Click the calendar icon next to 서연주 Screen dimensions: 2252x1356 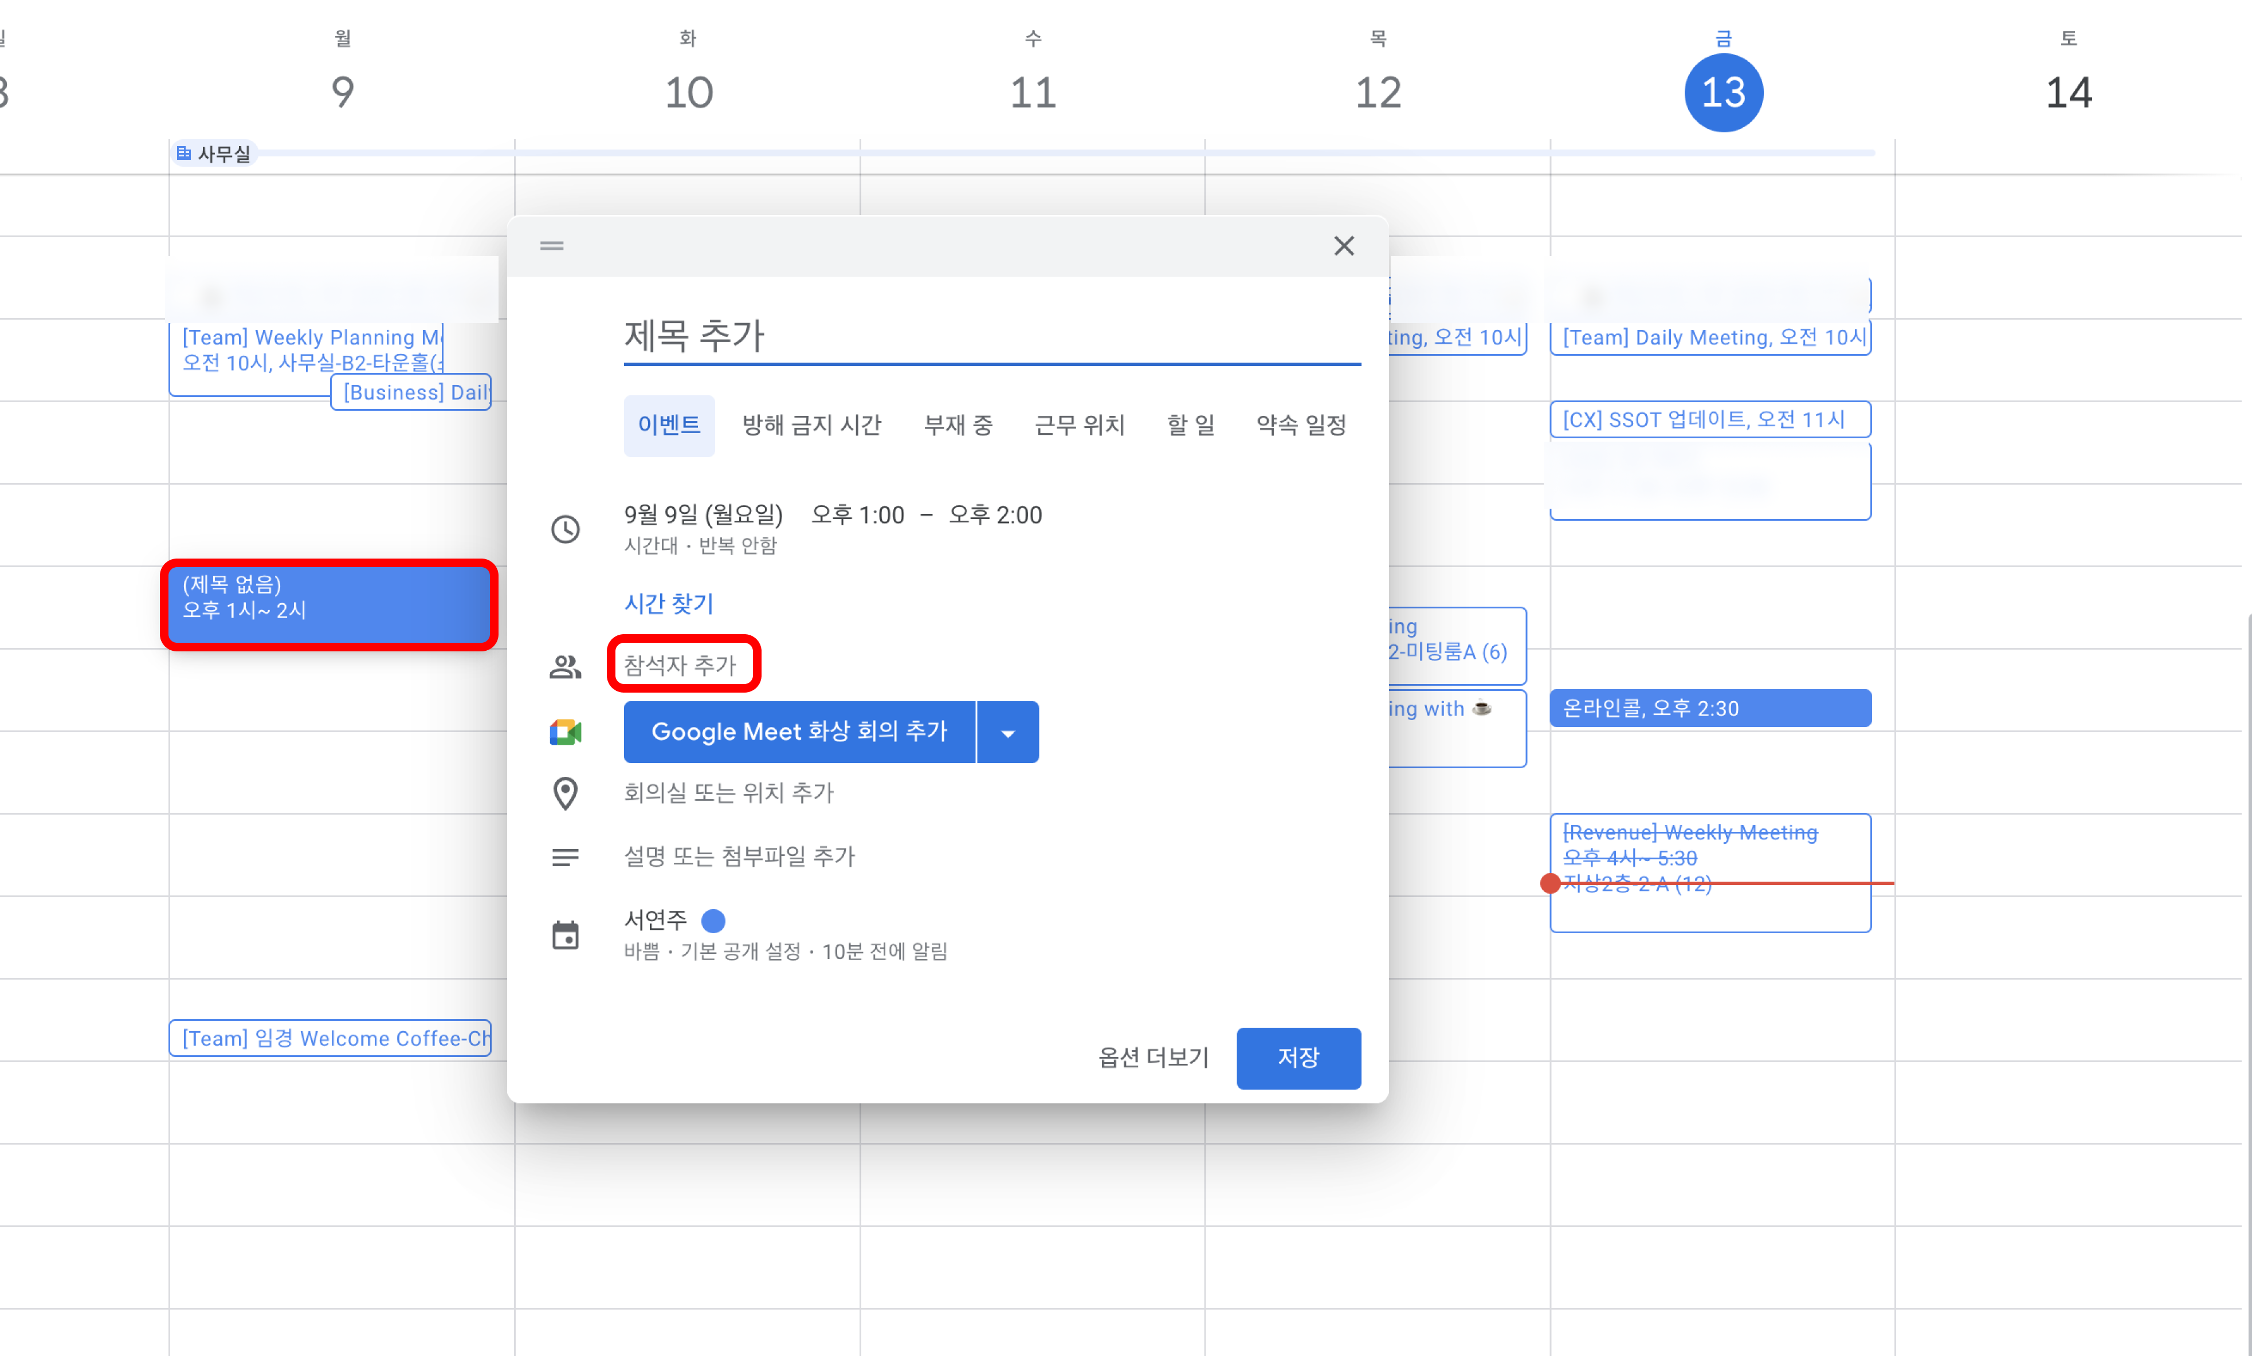565,935
